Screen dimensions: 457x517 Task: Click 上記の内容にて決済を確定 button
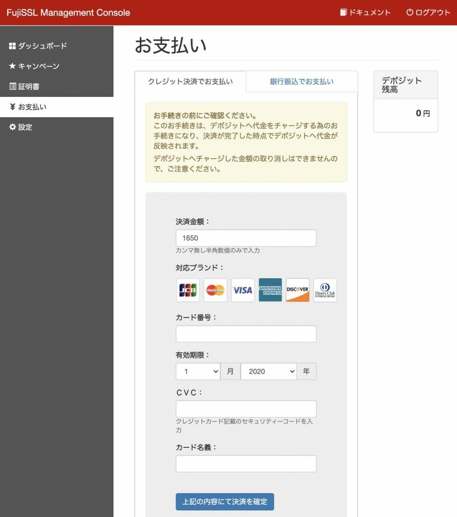(224, 502)
